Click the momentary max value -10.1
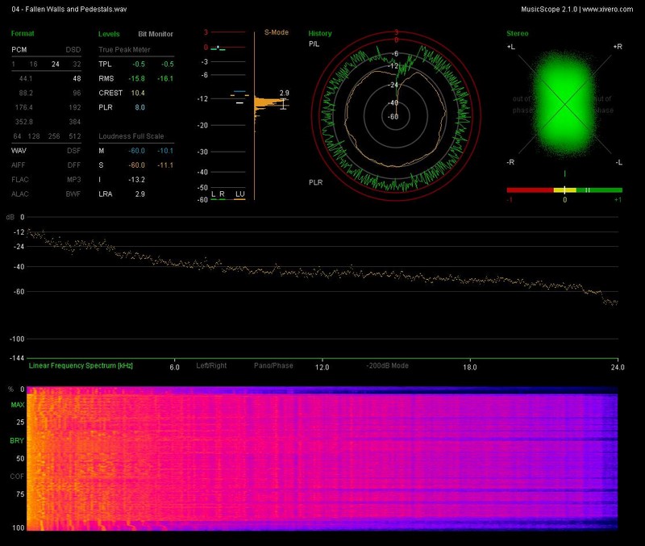645x546 pixels. 165,151
